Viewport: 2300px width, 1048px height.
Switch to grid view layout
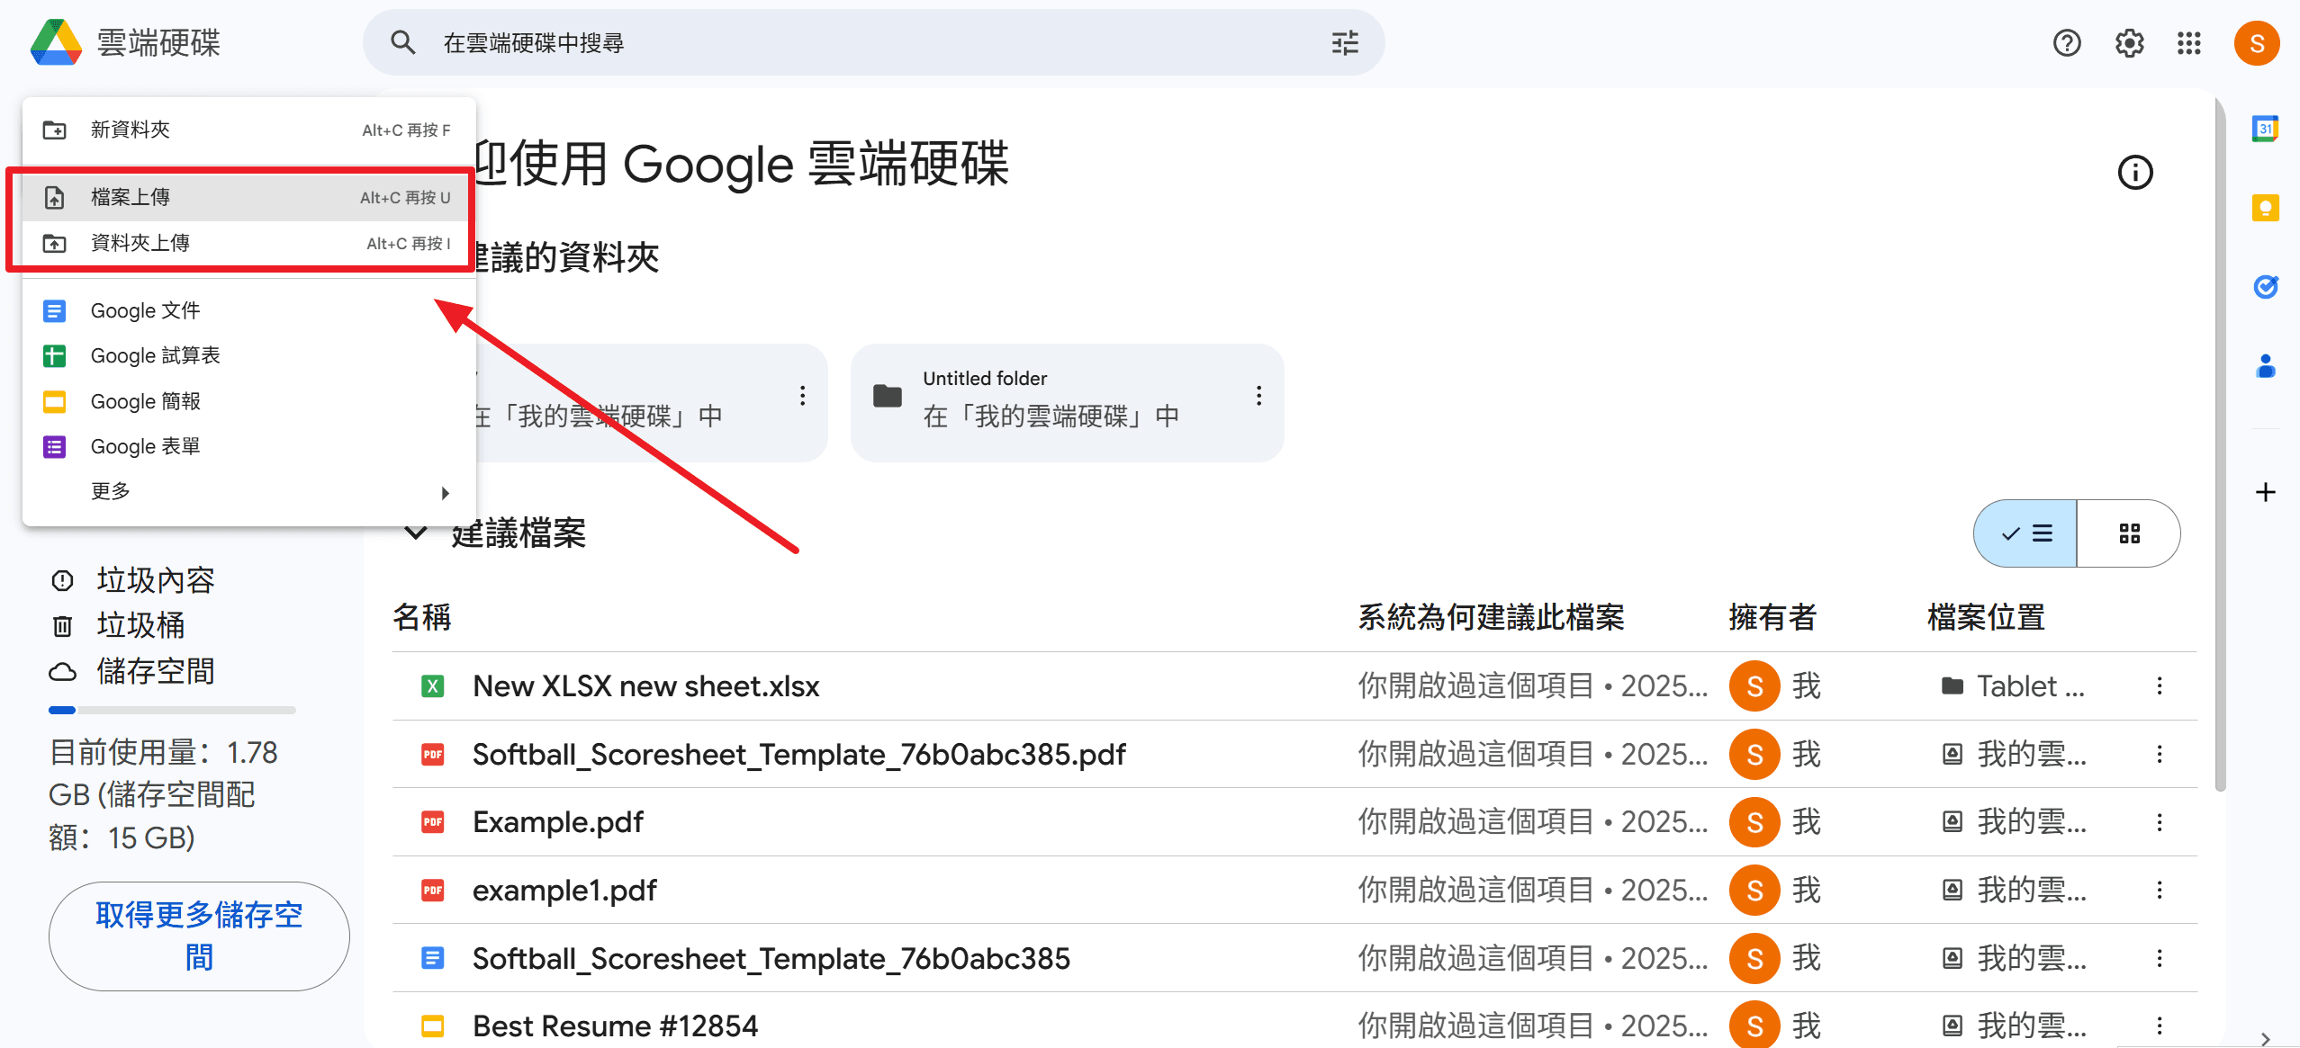point(2129,533)
